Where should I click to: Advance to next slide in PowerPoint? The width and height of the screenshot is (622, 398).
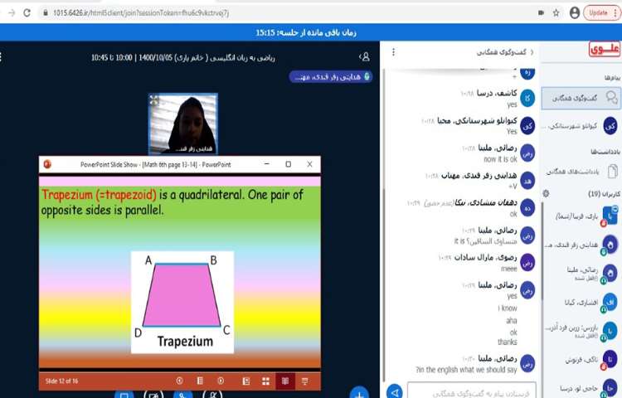221,381
